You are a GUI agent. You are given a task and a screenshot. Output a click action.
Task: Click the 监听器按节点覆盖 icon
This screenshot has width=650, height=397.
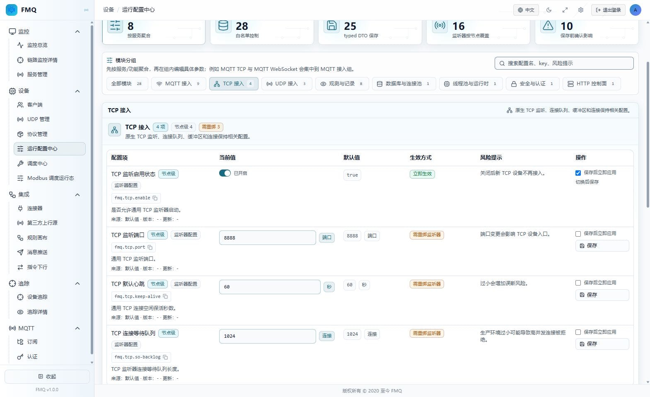(440, 26)
